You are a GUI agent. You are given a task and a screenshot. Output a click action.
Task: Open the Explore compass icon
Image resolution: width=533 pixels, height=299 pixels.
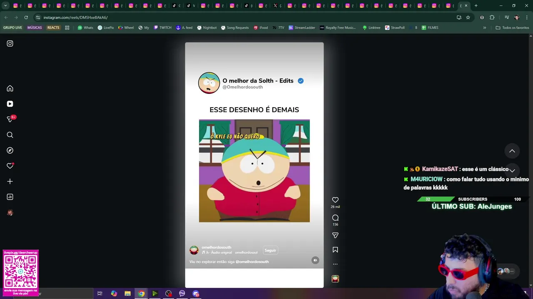click(x=10, y=150)
